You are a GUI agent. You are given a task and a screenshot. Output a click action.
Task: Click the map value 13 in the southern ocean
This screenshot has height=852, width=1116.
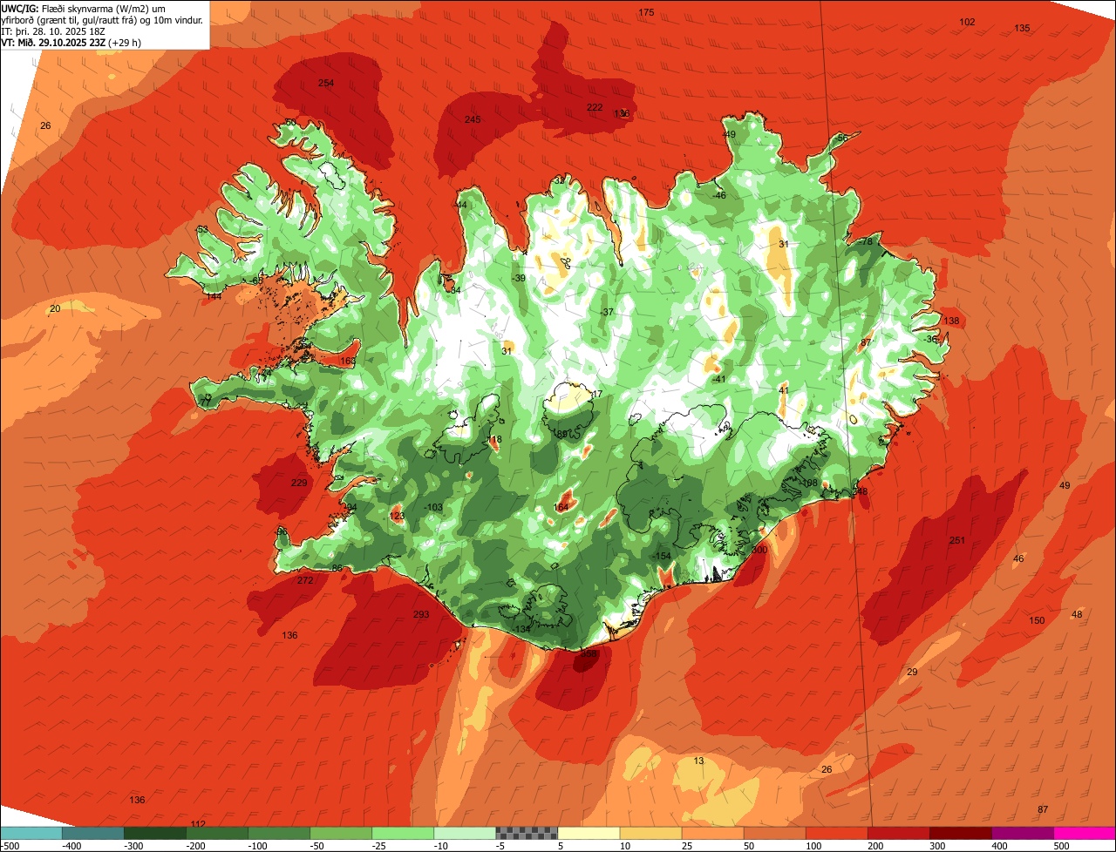[698, 761]
